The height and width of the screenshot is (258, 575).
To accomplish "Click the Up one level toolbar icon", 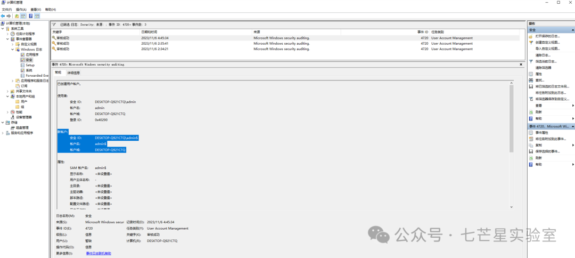I will coord(17,16).
